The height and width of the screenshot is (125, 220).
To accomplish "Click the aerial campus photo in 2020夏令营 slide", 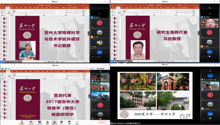I will pyautogui.click(x=138, y=82).
